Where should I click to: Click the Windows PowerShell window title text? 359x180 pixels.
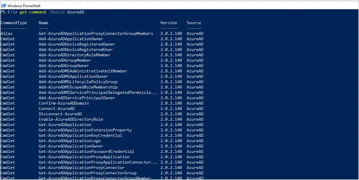click(24, 6)
